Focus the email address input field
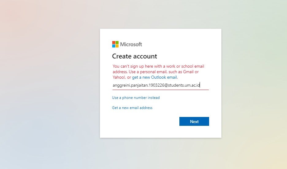This screenshot has width=287, height=169. (161, 85)
